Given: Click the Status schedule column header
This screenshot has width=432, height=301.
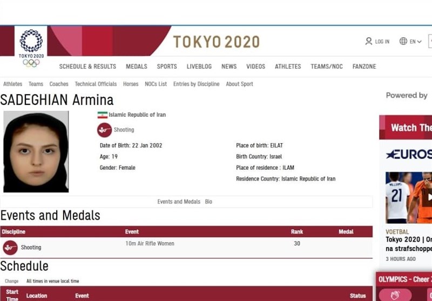Looking at the screenshot, I should 357,296.
